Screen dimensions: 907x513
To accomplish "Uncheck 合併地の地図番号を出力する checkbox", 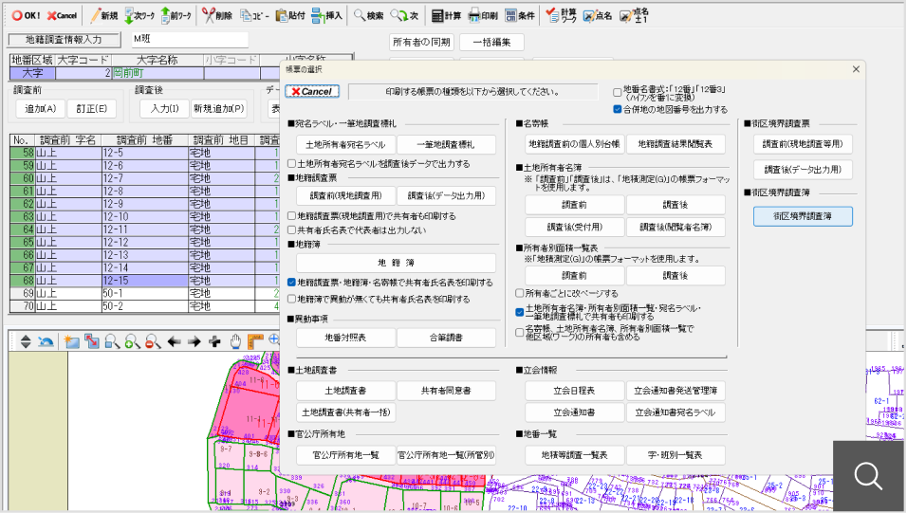I will tap(617, 109).
